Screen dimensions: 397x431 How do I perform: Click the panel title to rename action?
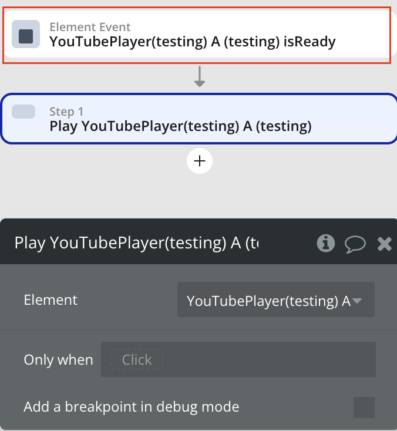click(136, 243)
